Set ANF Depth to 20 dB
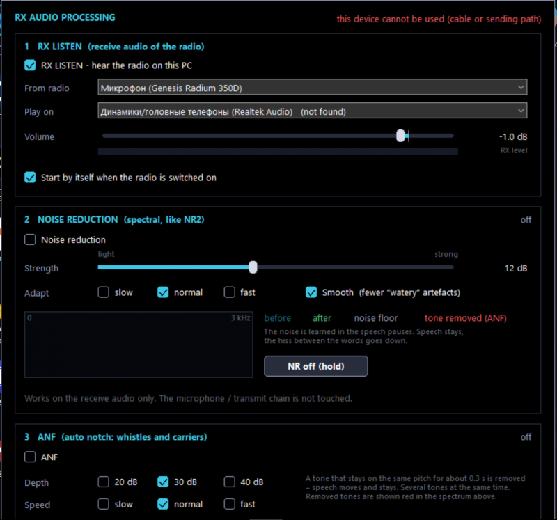This screenshot has height=520, width=557. 103,482
